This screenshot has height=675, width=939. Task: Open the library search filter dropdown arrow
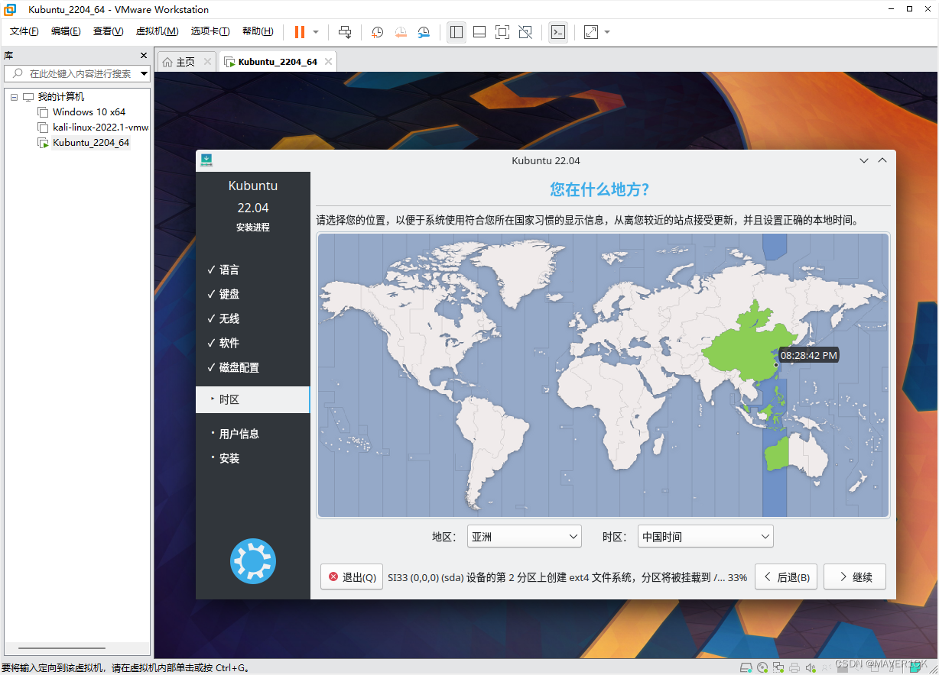pyautogui.click(x=145, y=73)
